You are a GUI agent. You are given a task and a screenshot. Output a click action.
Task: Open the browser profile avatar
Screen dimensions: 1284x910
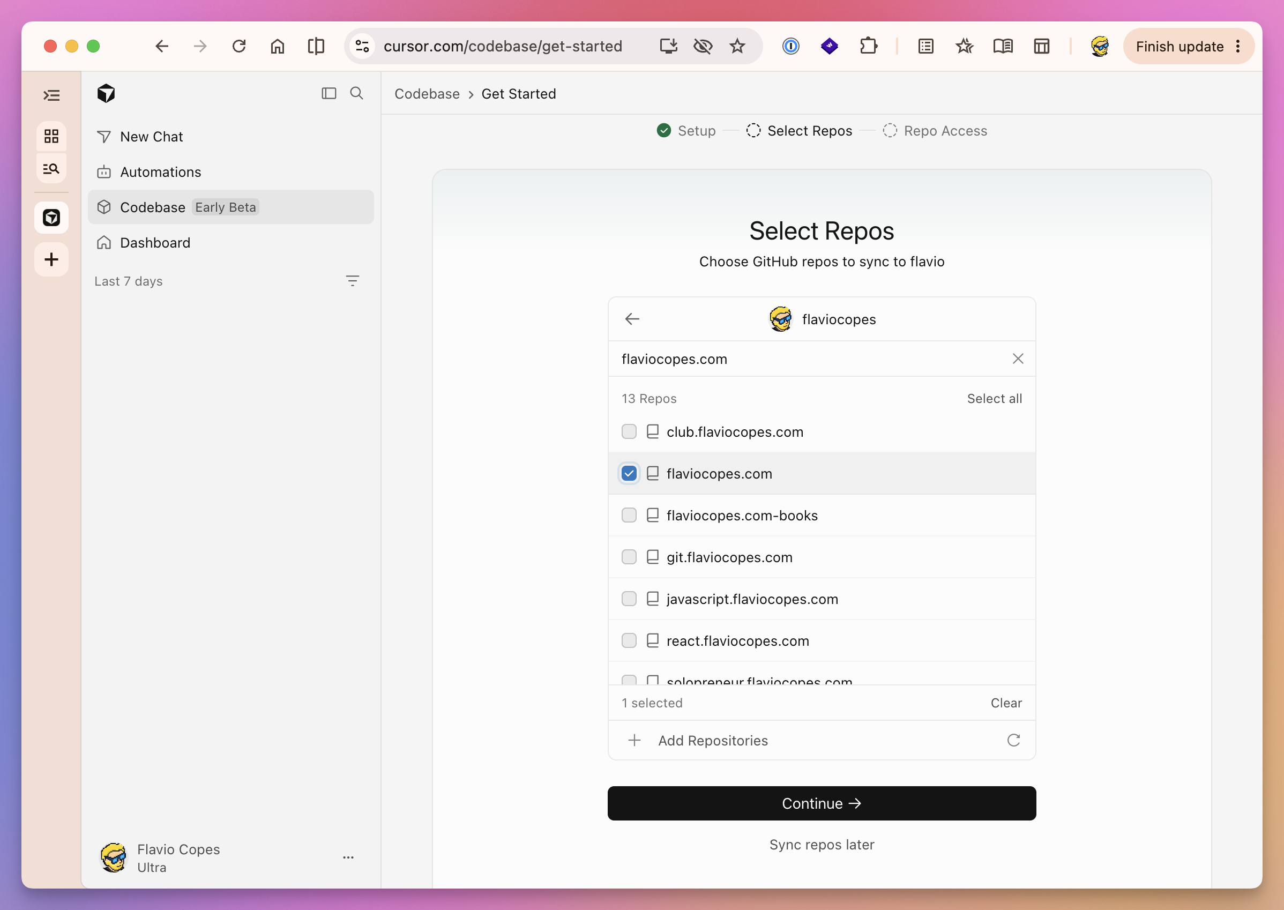[1100, 46]
